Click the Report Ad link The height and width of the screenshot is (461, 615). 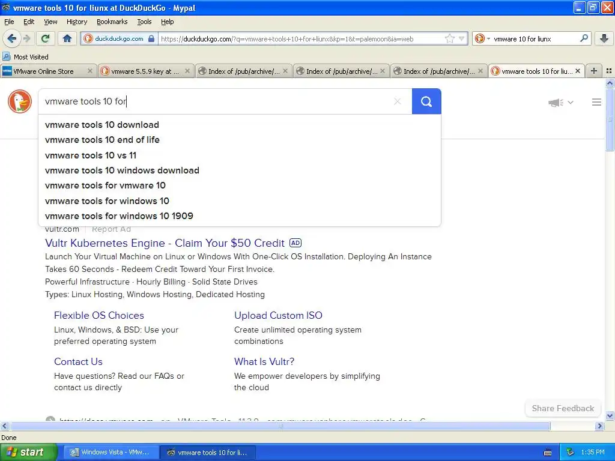[111, 229]
